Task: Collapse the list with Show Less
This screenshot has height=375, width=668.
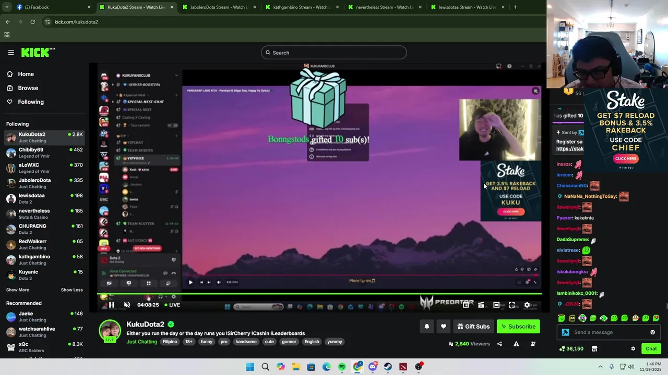Action: pyautogui.click(x=71, y=290)
